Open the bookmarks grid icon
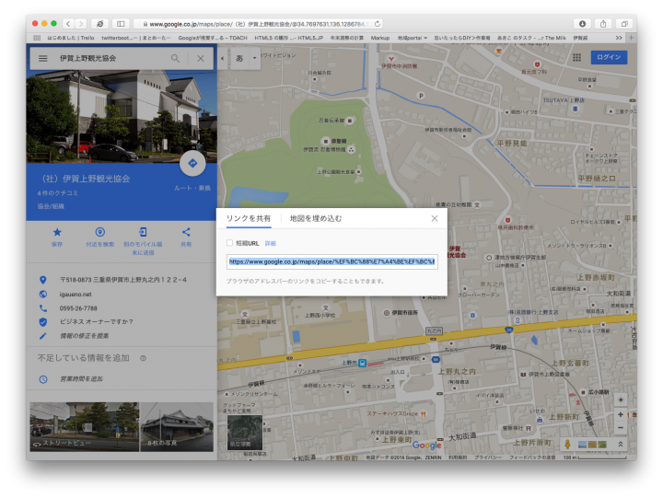This screenshot has width=663, height=498. point(37,38)
